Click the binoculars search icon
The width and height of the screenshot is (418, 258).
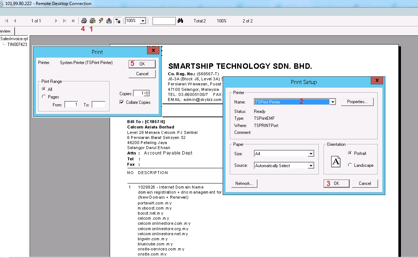point(180,21)
